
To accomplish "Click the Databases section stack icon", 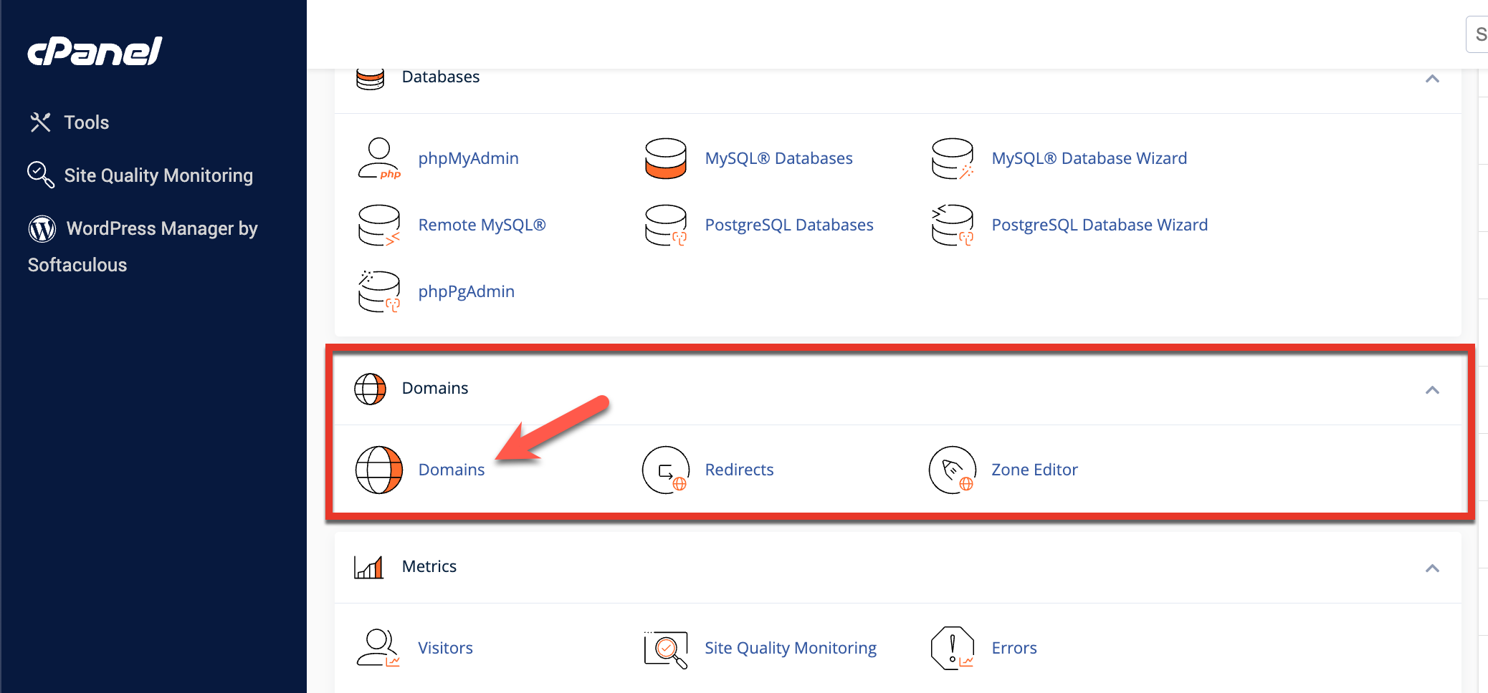I will click(370, 78).
